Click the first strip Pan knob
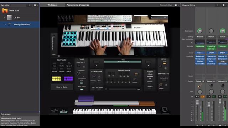Viewport: 228px width, 128px height. 200,92
